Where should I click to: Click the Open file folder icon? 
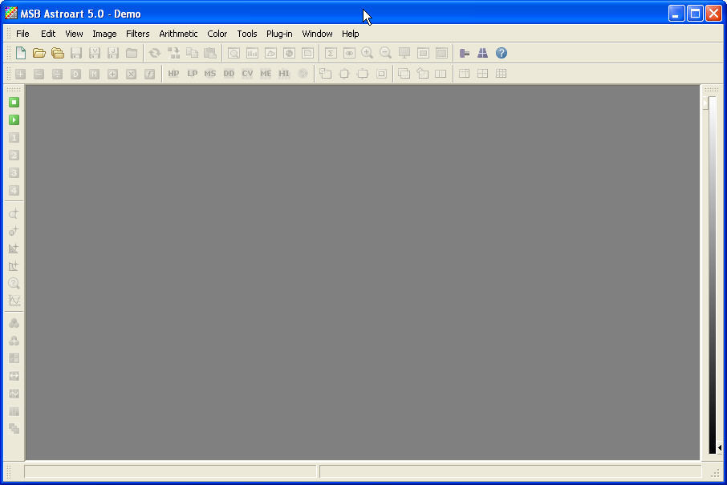[39, 54]
